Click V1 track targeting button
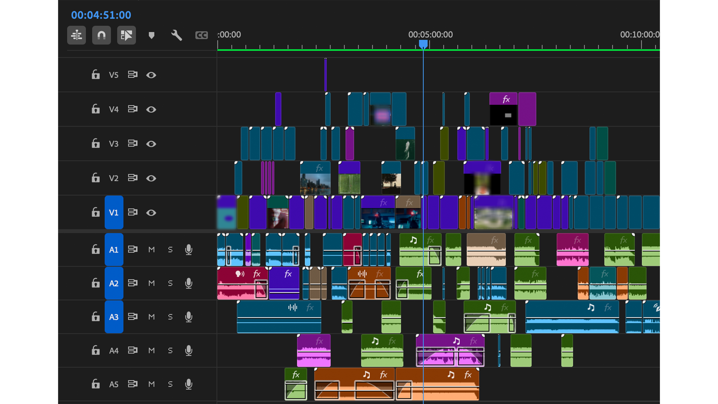The image size is (718, 404). click(x=114, y=212)
